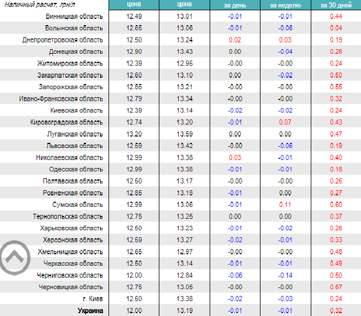The image size is (361, 316).
Task: Open the Одесская область region entry
Action: (75, 169)
